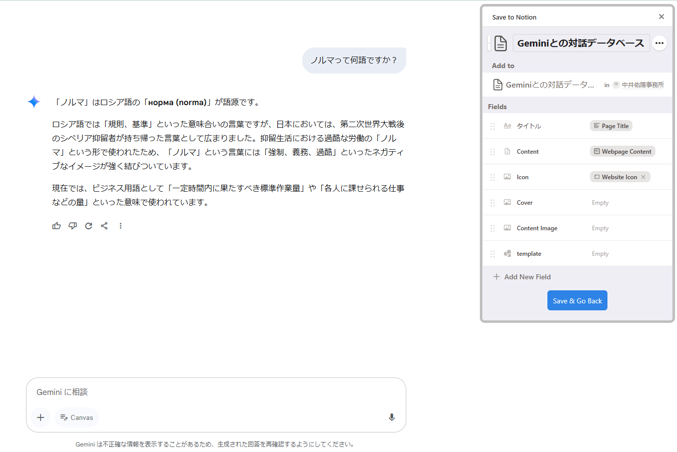Click the document icon of Content field
The width and height of the screenshot is (677, 452).
[507, 151]
